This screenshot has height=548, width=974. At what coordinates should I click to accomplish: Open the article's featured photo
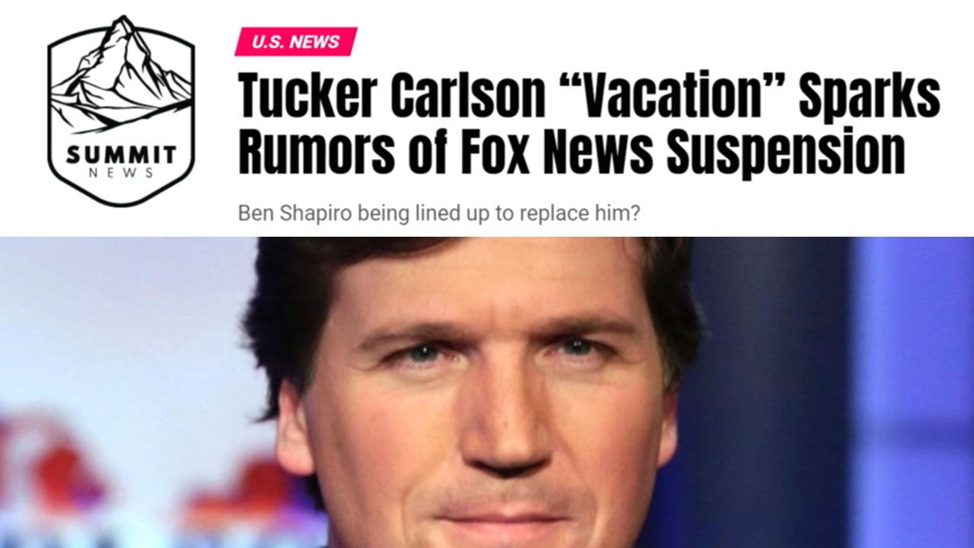click(x=487, y=392)
